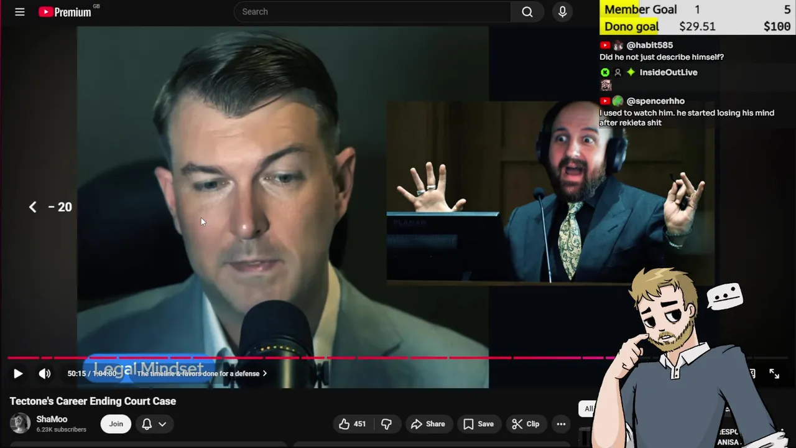Screen dimensions: 796x448
Task: Open notification bell dropdown
Action: click(x=154, y=424)
